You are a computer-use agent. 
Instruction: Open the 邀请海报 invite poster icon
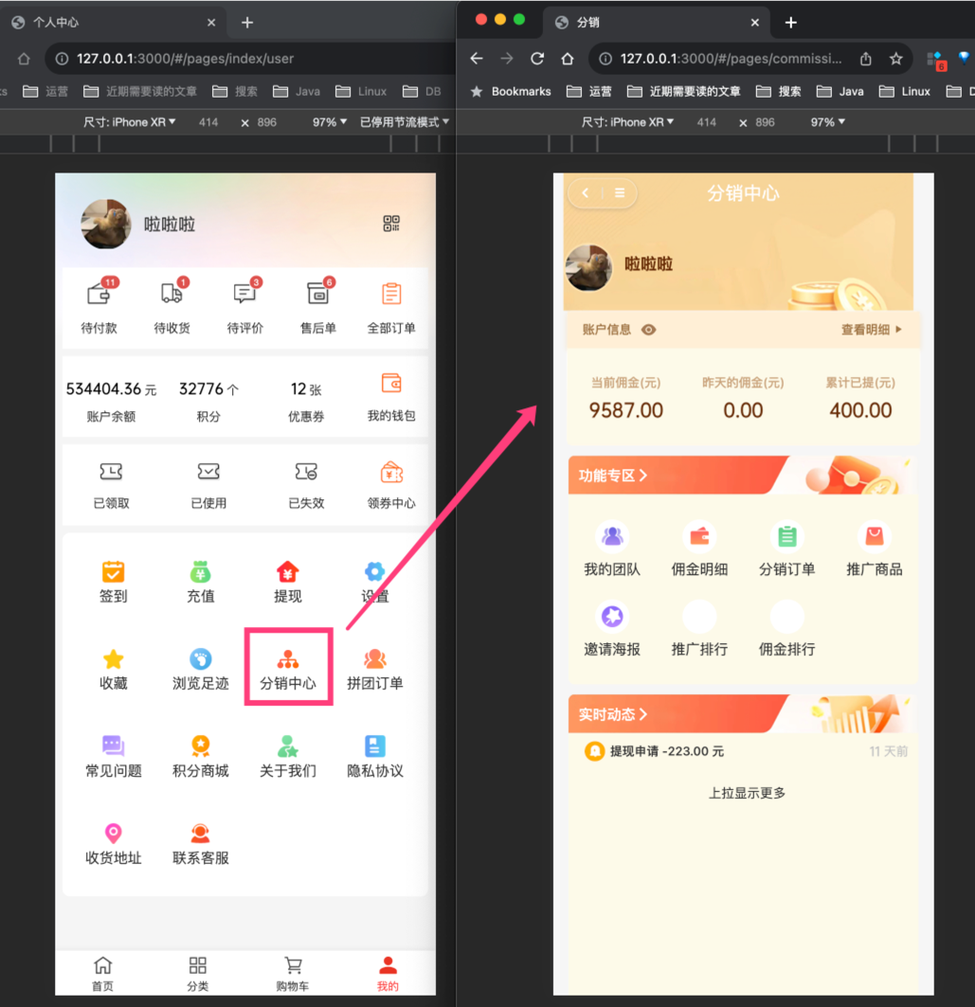[611, 628]
